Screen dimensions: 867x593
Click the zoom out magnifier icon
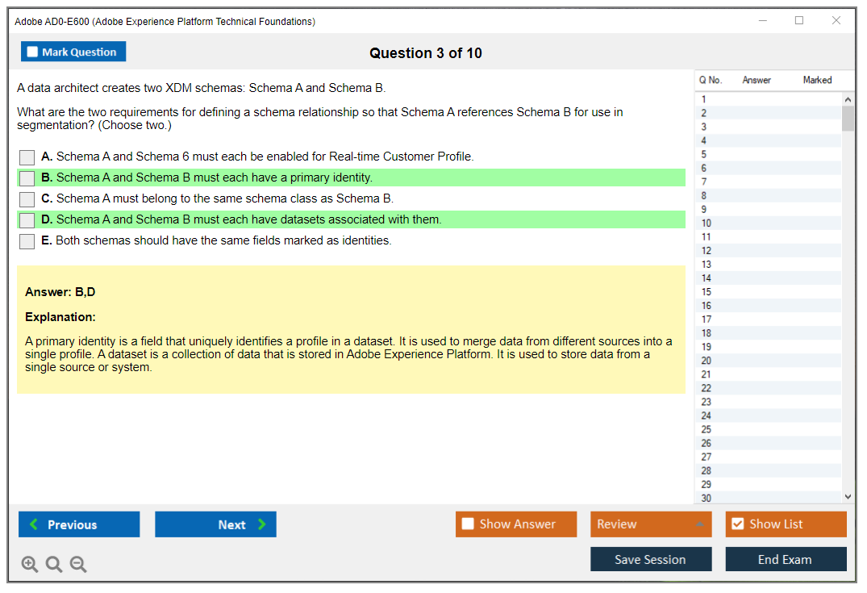click(78, 565)
